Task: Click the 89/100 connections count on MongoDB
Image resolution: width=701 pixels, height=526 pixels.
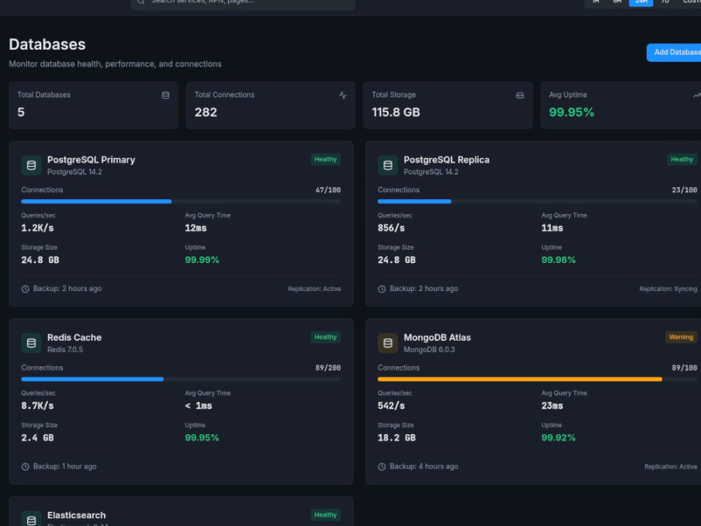Action: pos(684,367)
